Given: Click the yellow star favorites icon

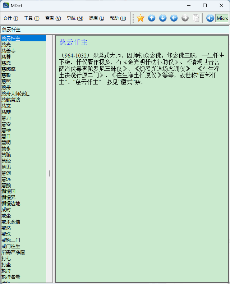Looking at the screenshot, I should pos(141,18).
